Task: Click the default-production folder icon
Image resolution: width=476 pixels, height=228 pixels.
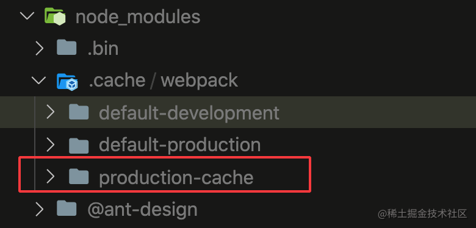Action: click(79, 145)
